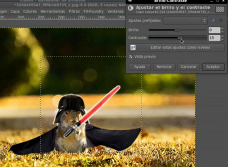Open the presets options menu icon

pyautogui.click(x=220, y=20)
